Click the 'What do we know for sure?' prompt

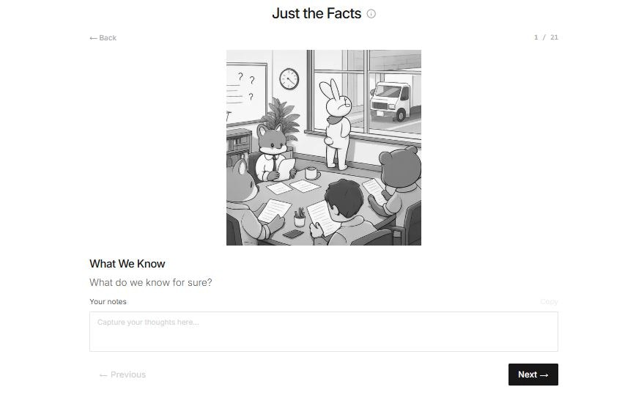151,283
